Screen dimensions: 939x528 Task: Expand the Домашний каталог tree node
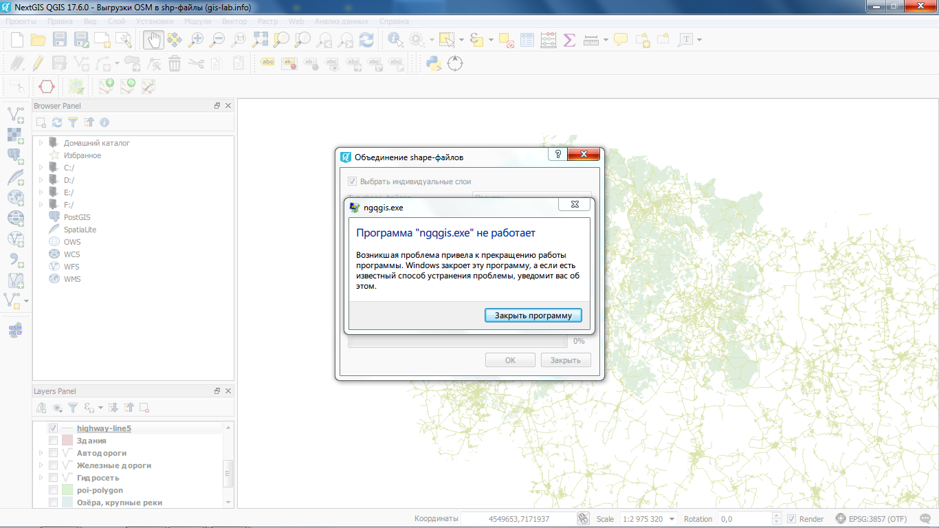click(41, 143)
